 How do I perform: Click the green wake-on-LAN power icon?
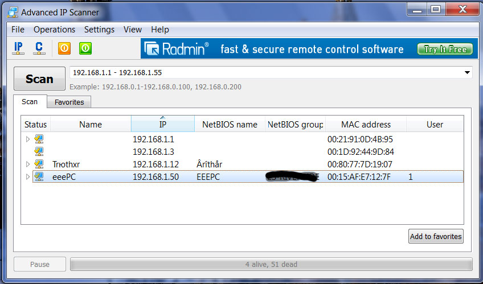point(85,48)
